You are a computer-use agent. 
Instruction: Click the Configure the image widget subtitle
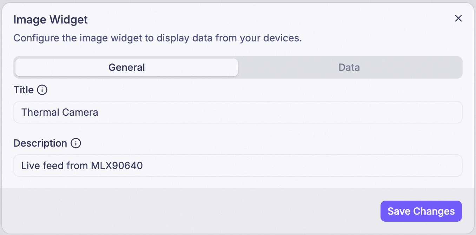[158, 38]
